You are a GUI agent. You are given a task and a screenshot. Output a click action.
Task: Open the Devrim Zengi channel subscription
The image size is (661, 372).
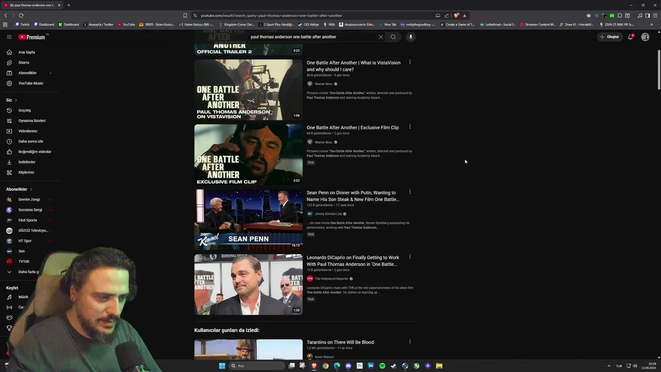29,199
